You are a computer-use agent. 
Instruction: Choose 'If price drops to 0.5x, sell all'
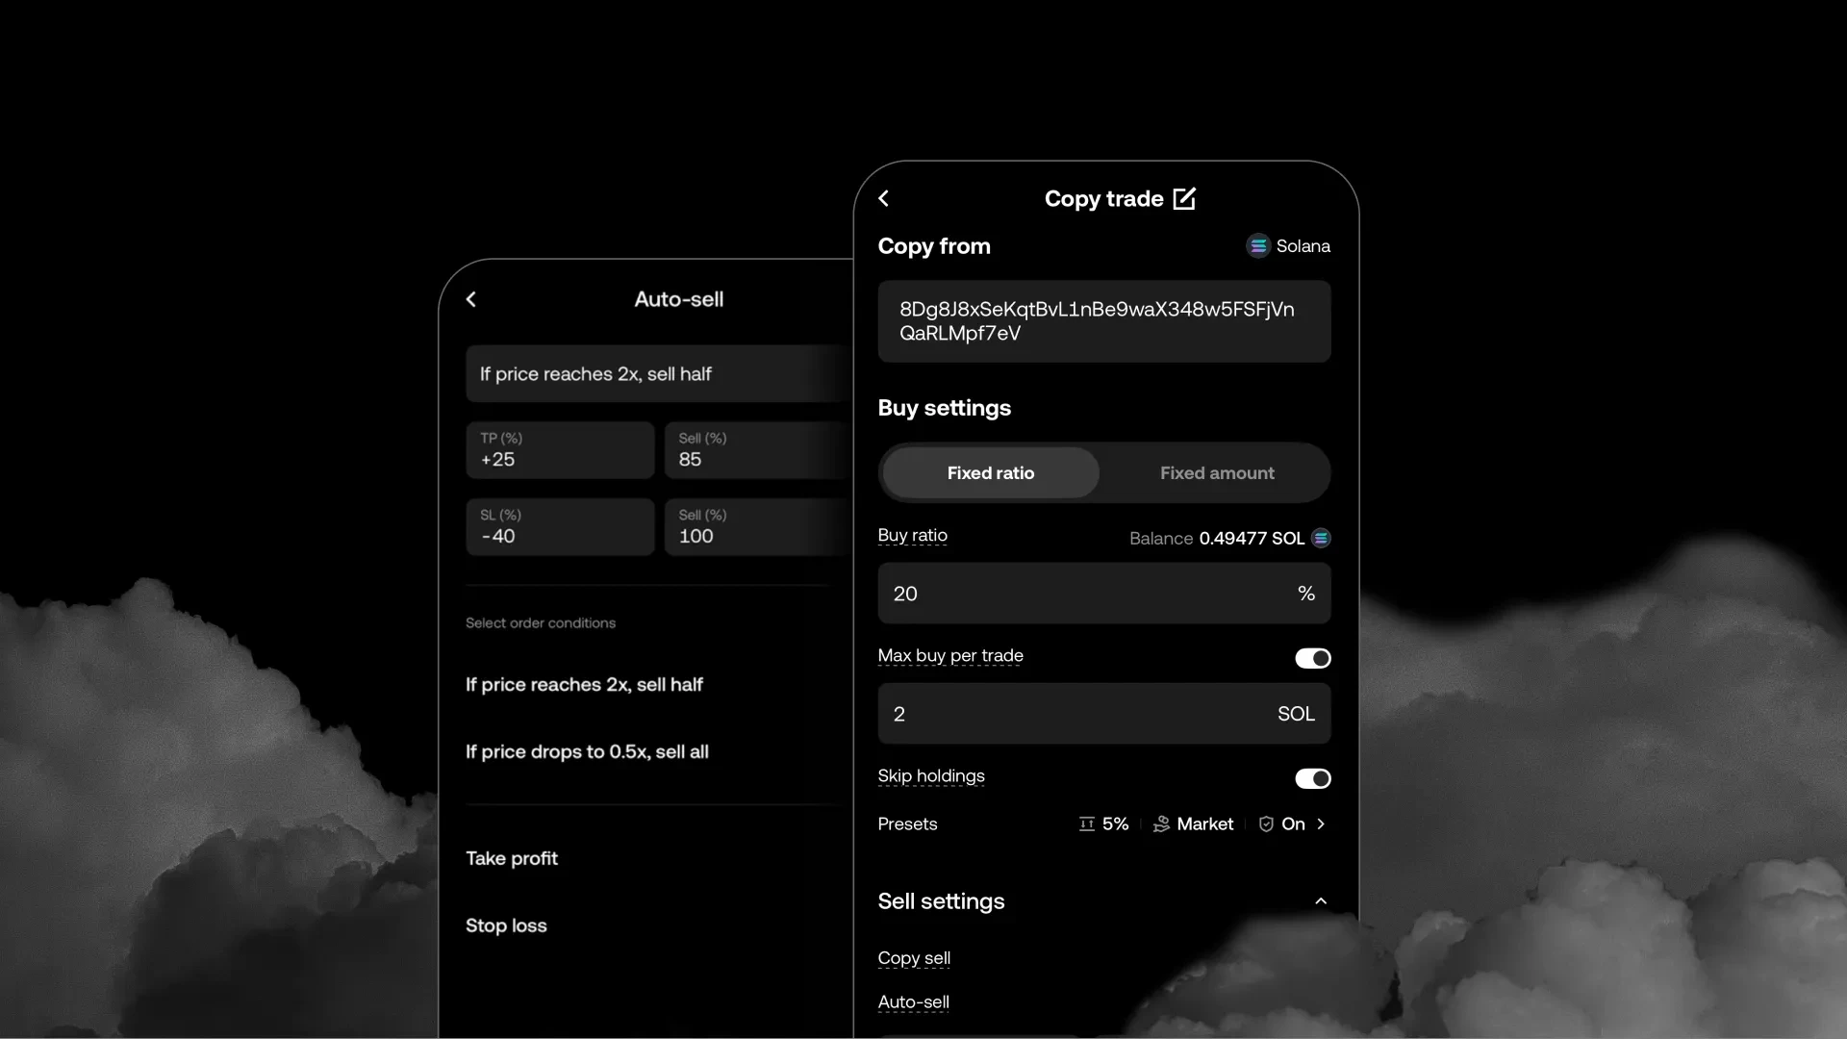pyautogui.click(x=587, y=751)
